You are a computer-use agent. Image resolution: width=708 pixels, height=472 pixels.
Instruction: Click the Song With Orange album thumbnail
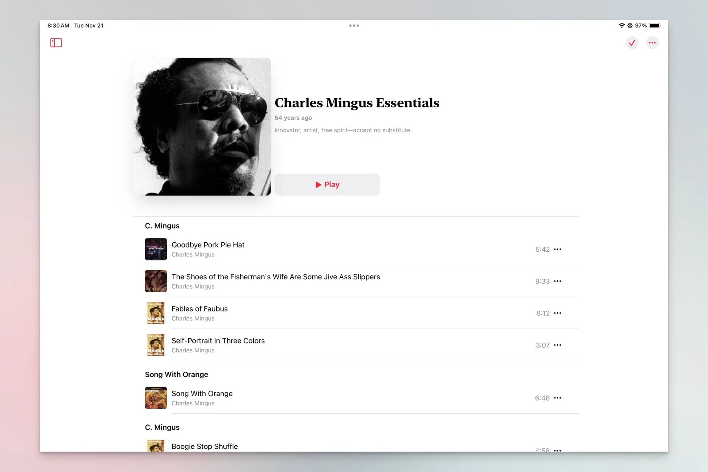(156, 398)
